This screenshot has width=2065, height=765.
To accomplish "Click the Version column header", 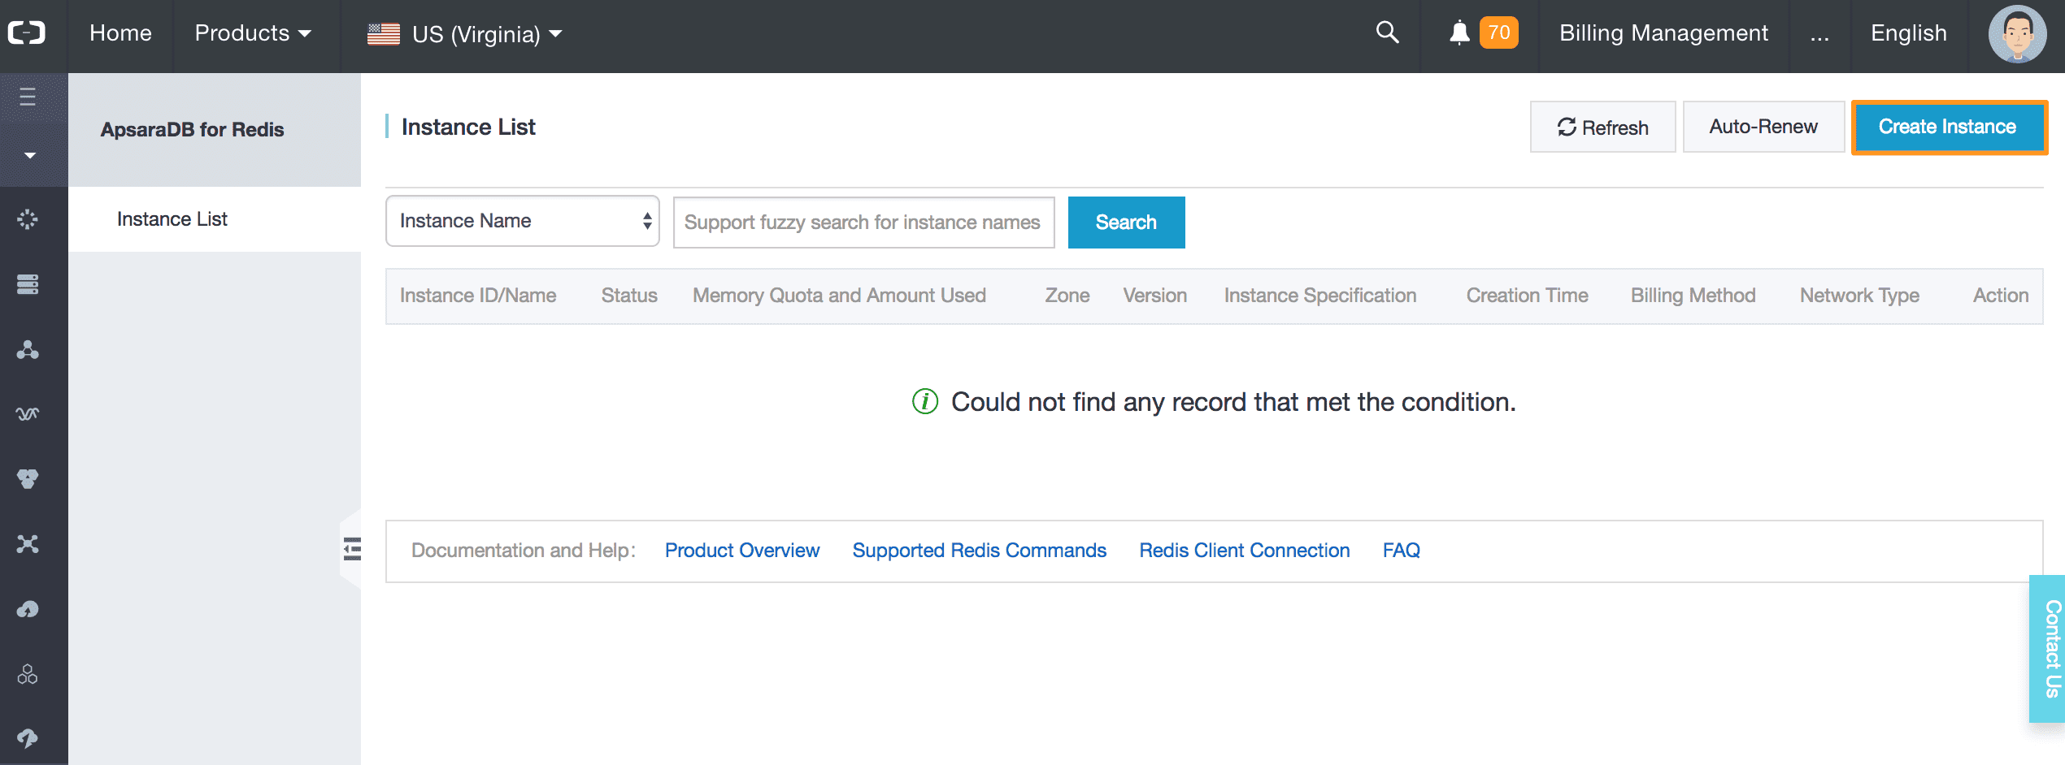I will click(1154, 296).
